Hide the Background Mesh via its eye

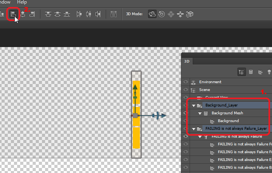click(185, 113)
